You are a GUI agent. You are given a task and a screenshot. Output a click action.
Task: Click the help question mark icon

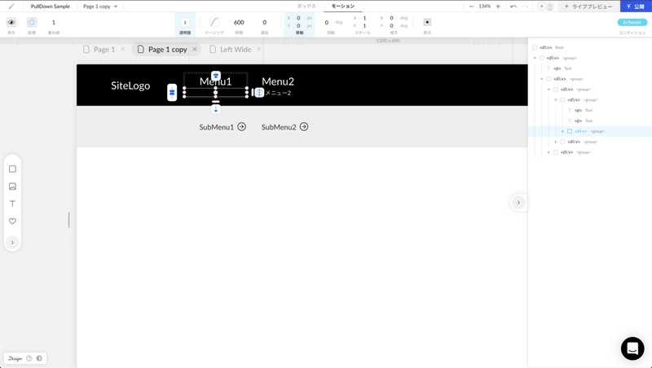click(29, 358)
